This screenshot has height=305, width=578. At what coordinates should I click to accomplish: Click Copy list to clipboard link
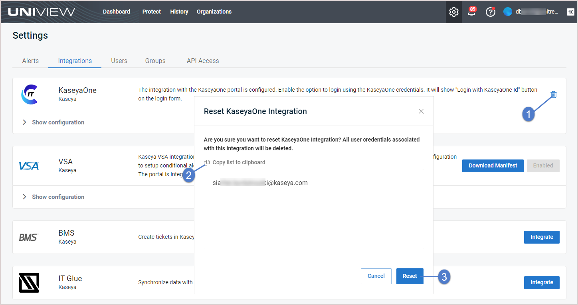coord(239,162)
